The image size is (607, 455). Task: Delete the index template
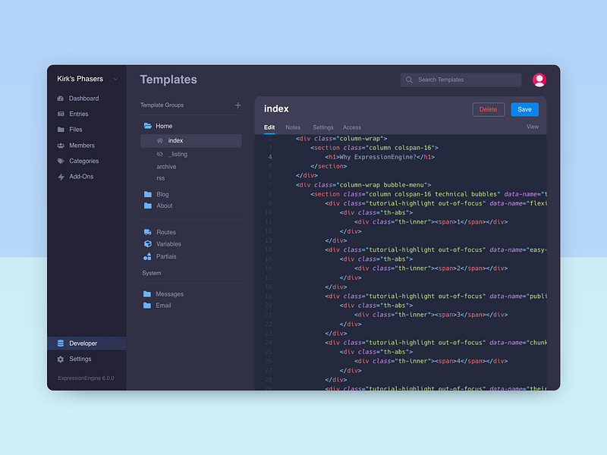489,109
